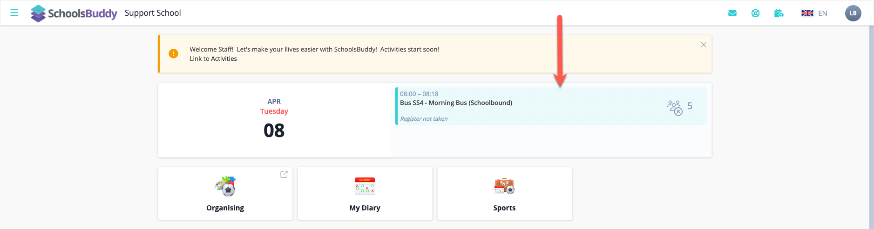This screenshot has height=229, width=874.
Task: Click the page vertical scrollbar
Action: [x=871, y=125]
